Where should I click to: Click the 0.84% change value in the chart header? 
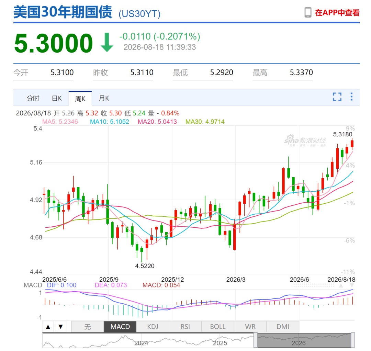[x=170, y=113]
